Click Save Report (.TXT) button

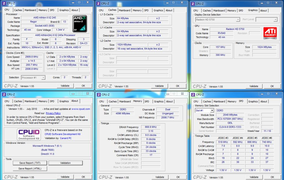point(30,163)
